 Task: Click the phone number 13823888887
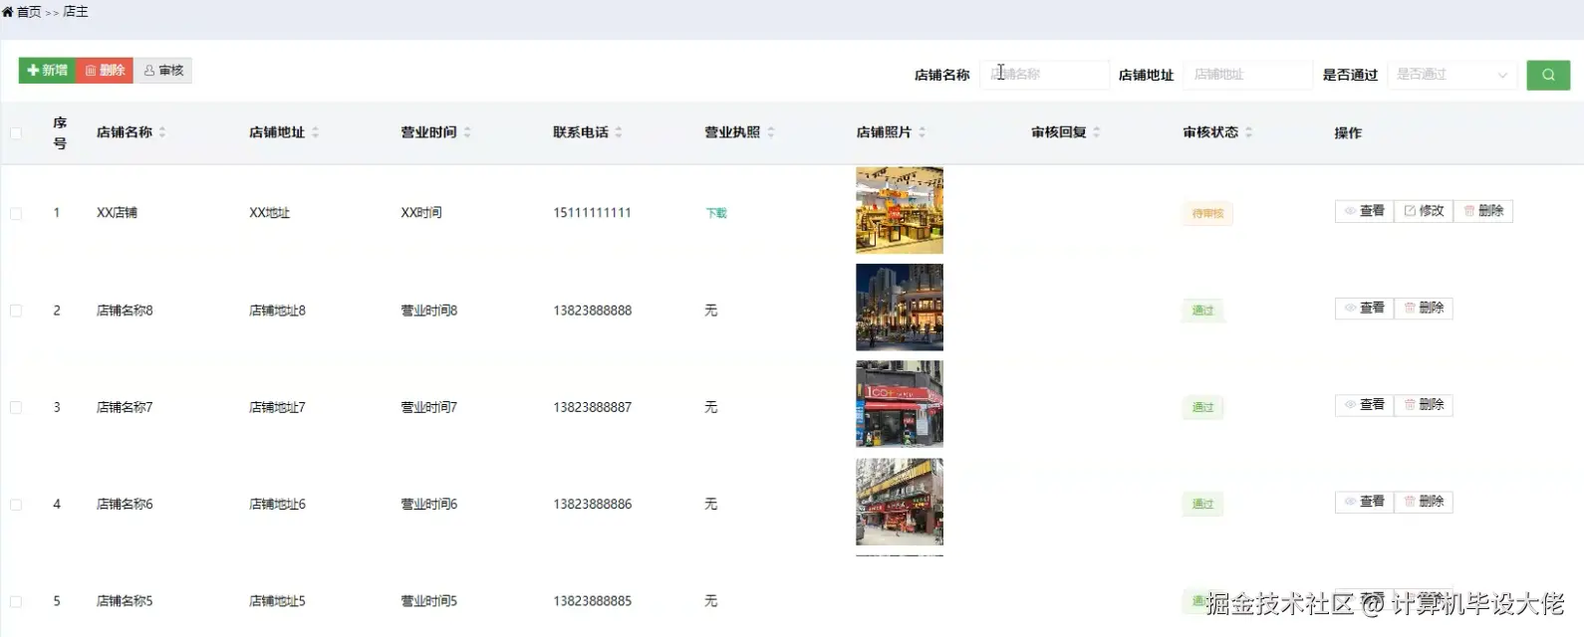[592, 407]
